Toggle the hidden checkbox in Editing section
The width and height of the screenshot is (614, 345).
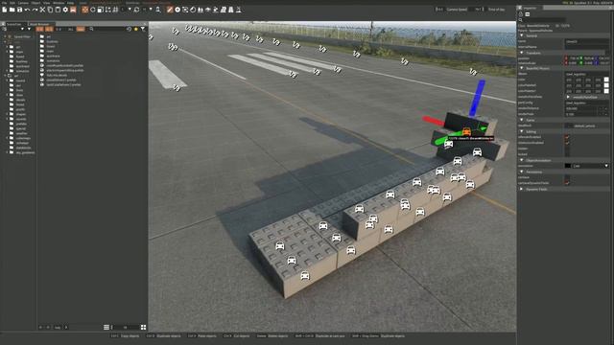point(567,149)
